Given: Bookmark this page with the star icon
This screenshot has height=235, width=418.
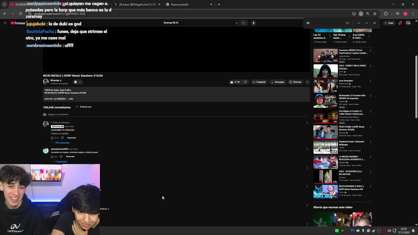Looking at the screenshot, I should (x=375, y=14).
